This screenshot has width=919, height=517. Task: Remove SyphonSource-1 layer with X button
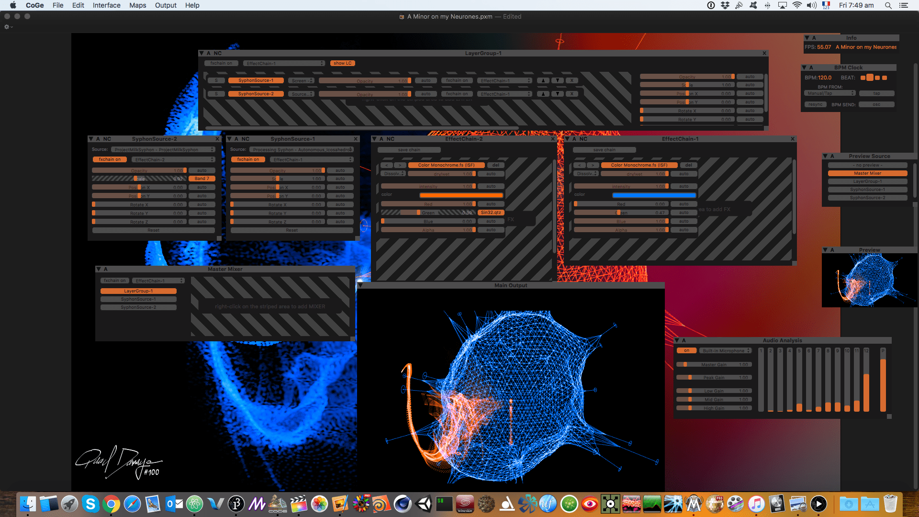click(x=572, y=80)
